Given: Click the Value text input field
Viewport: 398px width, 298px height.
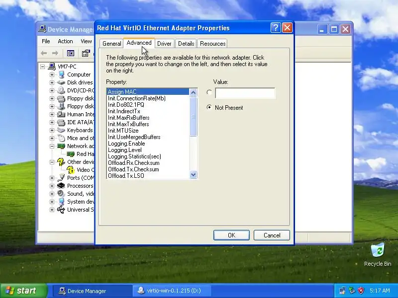Looking at the screenshot, I should click(x=245, y=93).
